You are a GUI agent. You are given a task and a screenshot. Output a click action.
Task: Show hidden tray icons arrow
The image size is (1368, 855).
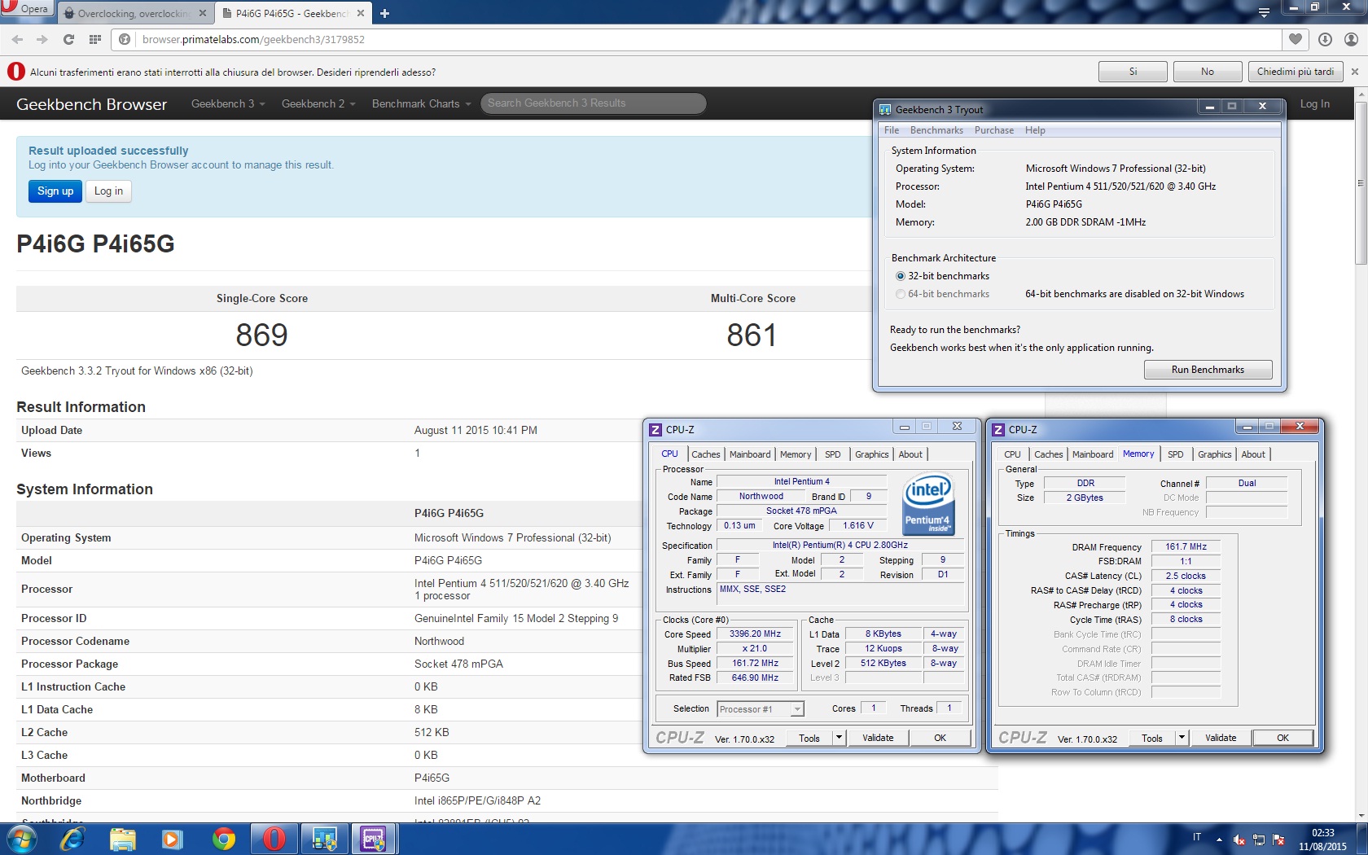click(x=1219, y=840)
